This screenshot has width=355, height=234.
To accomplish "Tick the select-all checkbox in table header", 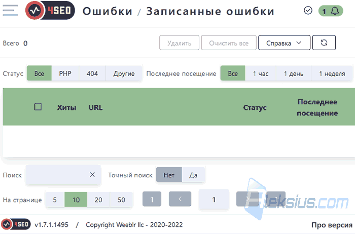I will click(x=38, y=107).
